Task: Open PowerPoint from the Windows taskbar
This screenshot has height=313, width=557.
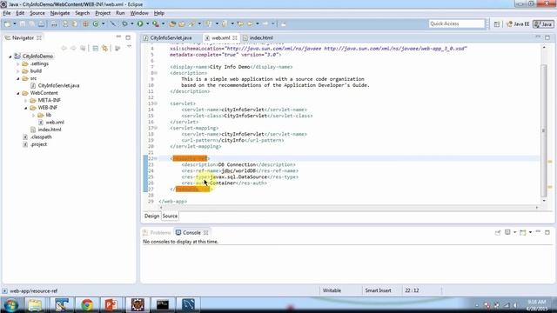Action: tap(111, 305)
